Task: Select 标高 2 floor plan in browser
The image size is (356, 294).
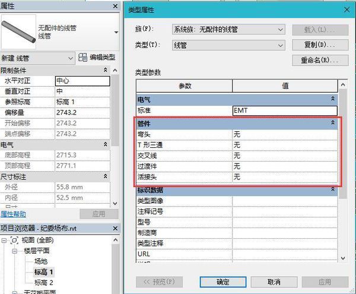Action: click(43, 282)
